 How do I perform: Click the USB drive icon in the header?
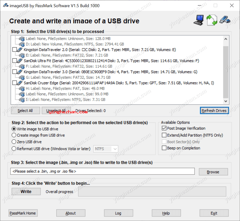tap(225, 20)
